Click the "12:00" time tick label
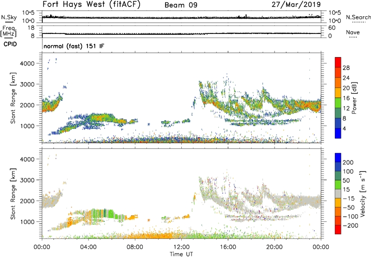The width and height of the screenshot is (371, 257). click(181, 247)
